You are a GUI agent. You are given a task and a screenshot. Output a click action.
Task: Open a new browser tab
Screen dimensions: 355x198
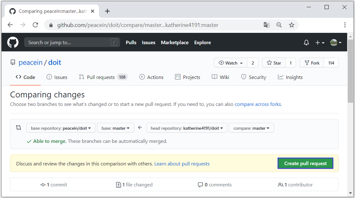(107, 11)
